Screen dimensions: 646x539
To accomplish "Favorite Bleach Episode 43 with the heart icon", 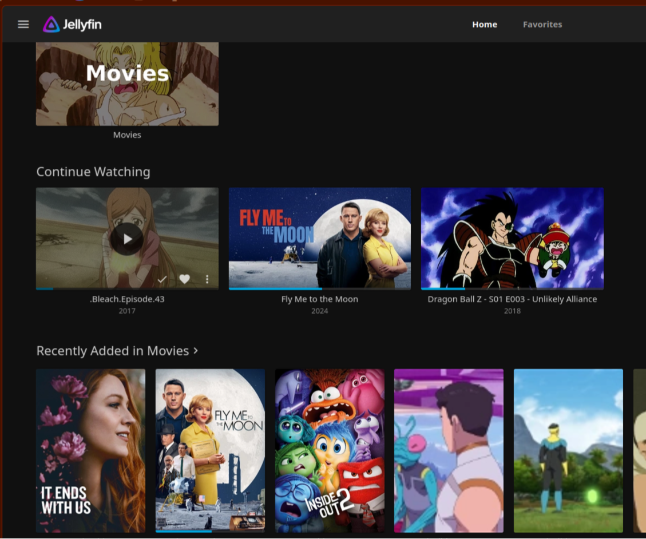I will (x=185, y=279).
